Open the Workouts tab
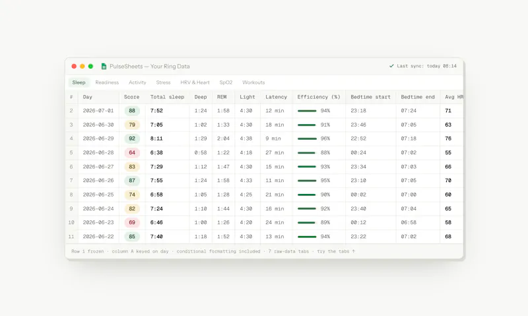 click(253, 82)
